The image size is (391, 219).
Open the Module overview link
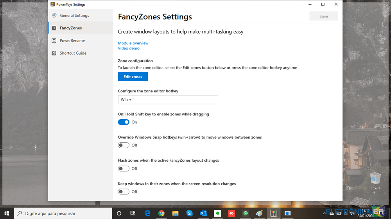133,43
